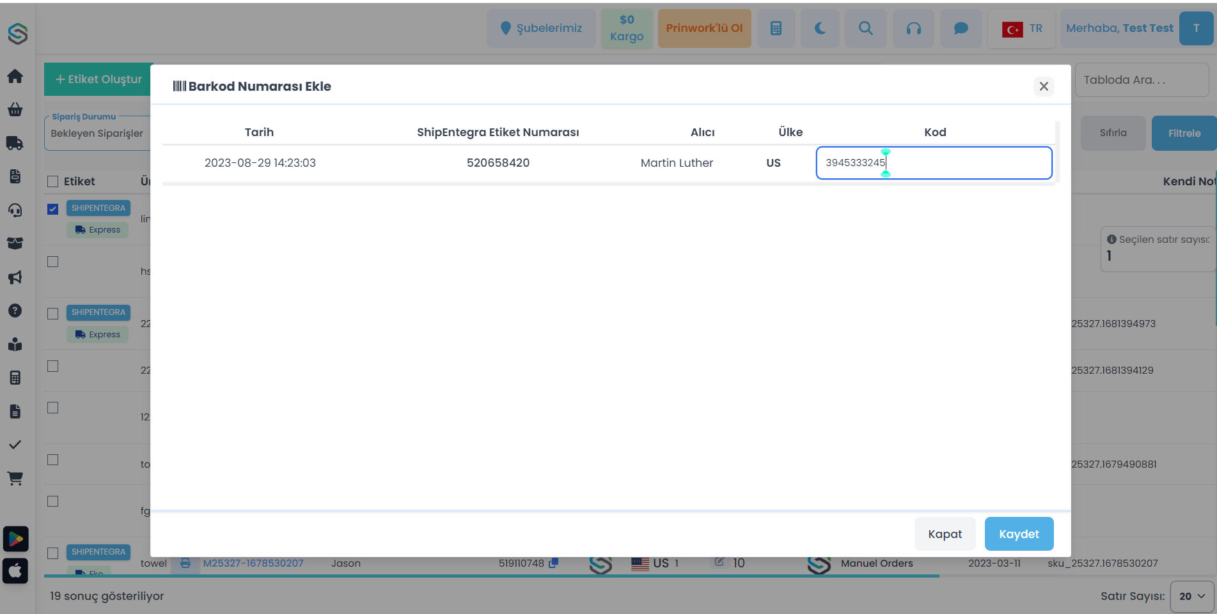The width and height of the screenshot is (1217, 614).
Task: Copy tracking number 519110748 icon
Action: [x=554, y=563]
